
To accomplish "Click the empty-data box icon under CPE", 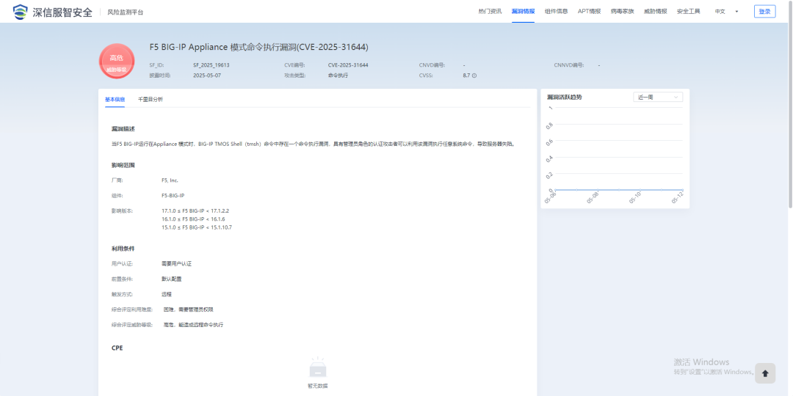I will coord(318,367).
